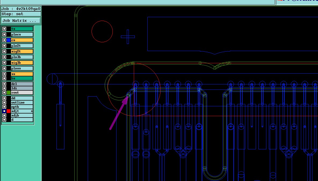Select the pln2t layer name
Image resolution: width=318 pixels, height=181 pixels.
click(x=22, y=46)
